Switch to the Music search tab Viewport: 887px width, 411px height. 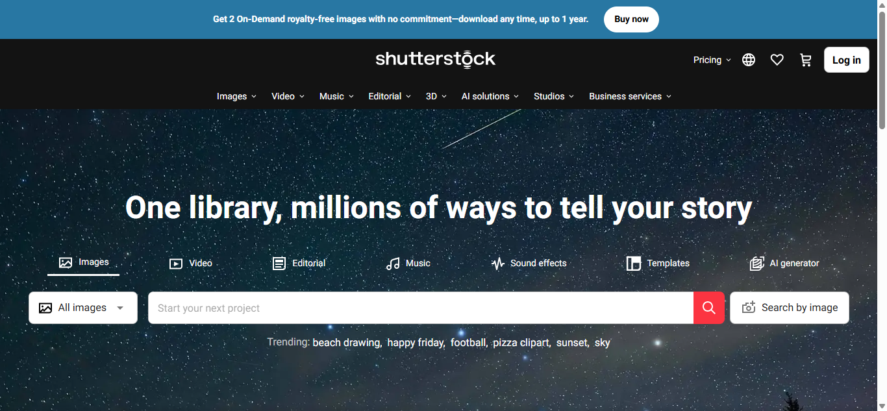point(408,263)
